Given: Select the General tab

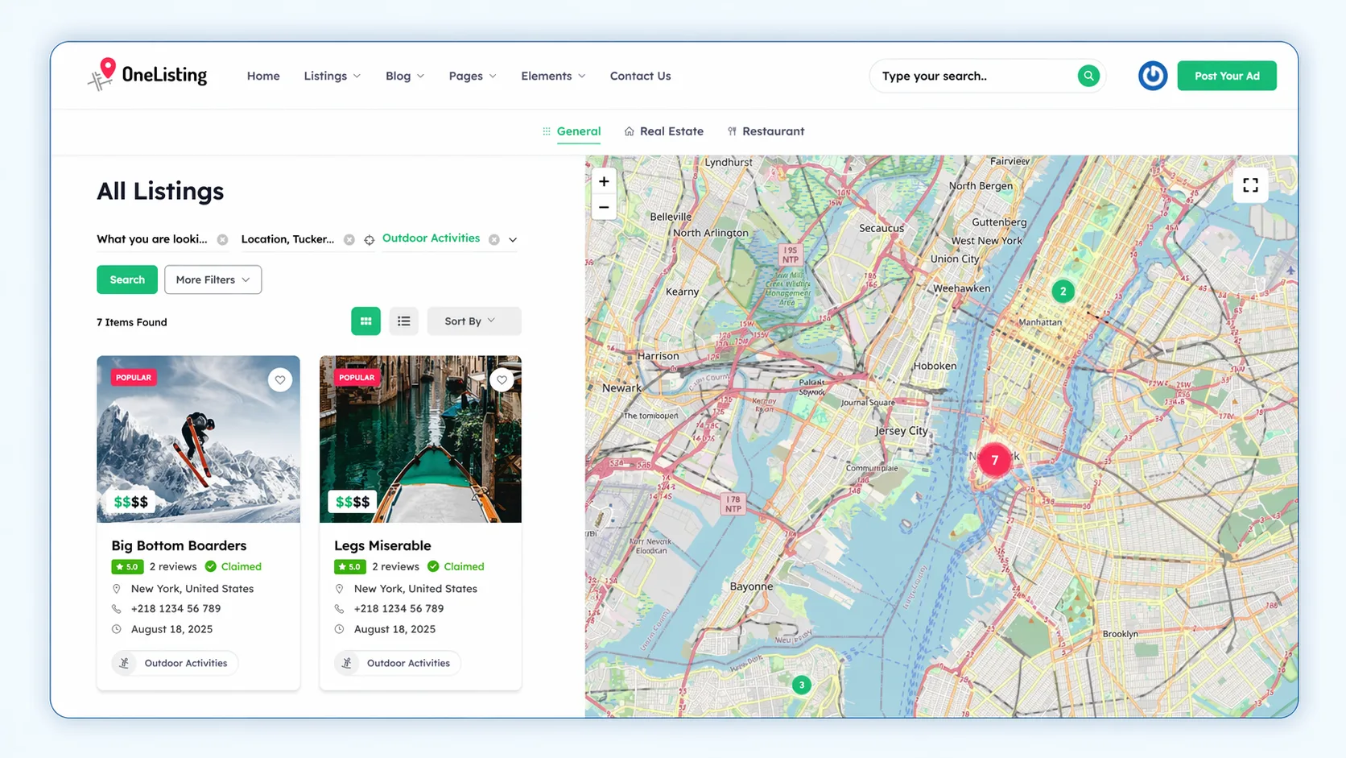Looking at the screenshot, I should (x=572, y=131).
